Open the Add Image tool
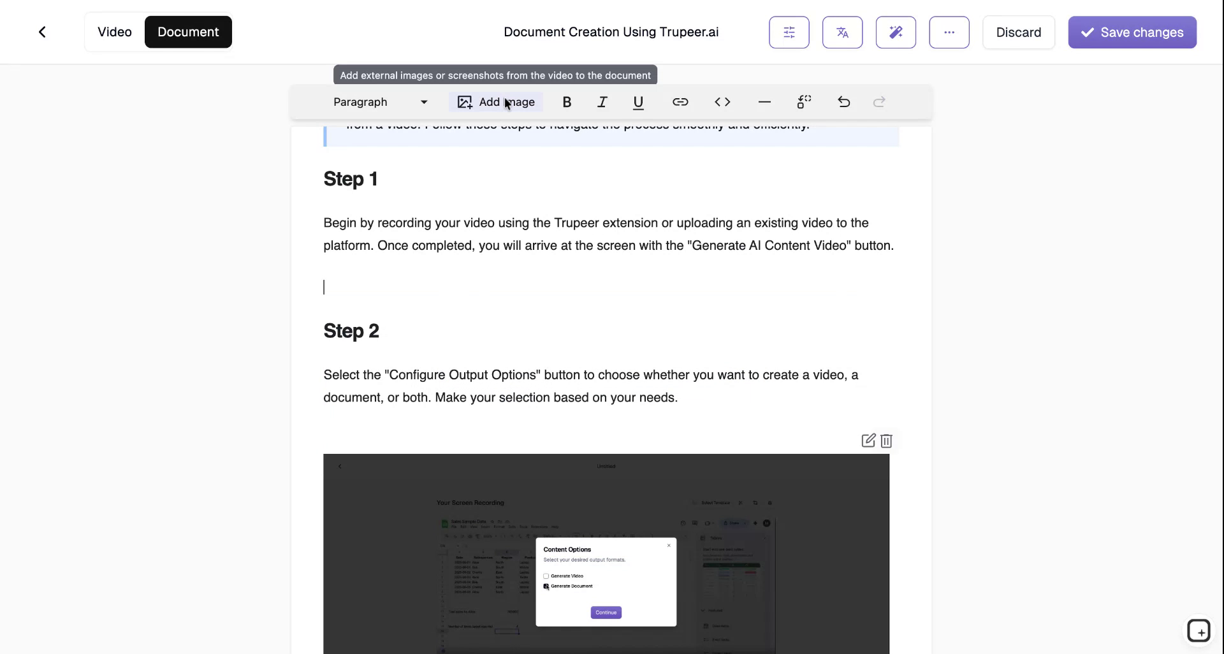Screen dimensions: 1224x654 [x=496, y=102]
